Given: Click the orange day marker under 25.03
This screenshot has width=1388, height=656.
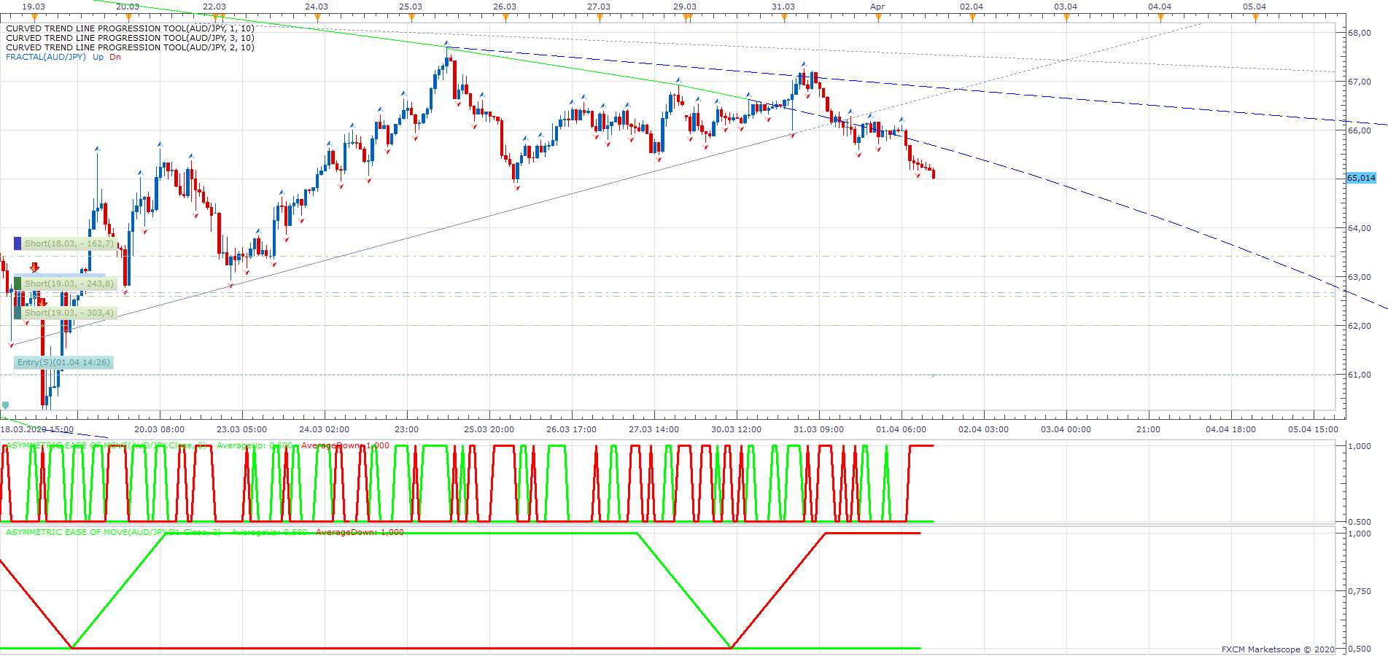Looking at the screenshot, I should [411, 17].
